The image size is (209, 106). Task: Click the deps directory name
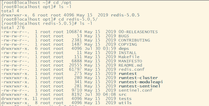pos(124,49)
